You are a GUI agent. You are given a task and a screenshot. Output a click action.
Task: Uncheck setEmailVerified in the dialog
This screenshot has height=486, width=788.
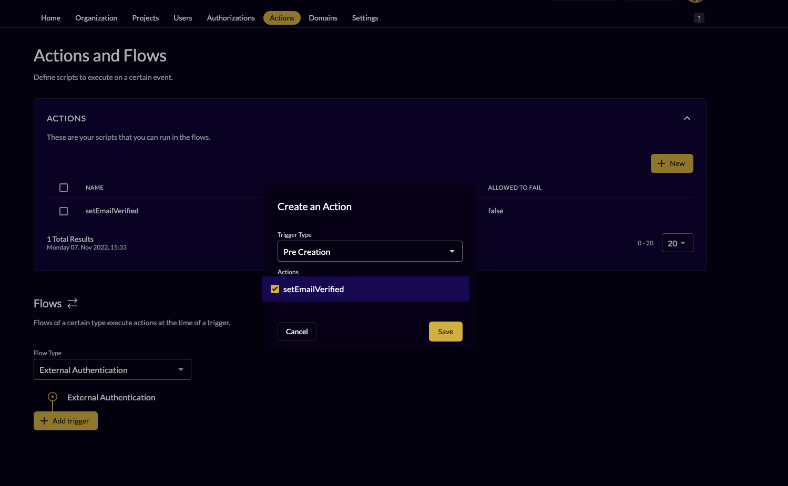[275, 289]
